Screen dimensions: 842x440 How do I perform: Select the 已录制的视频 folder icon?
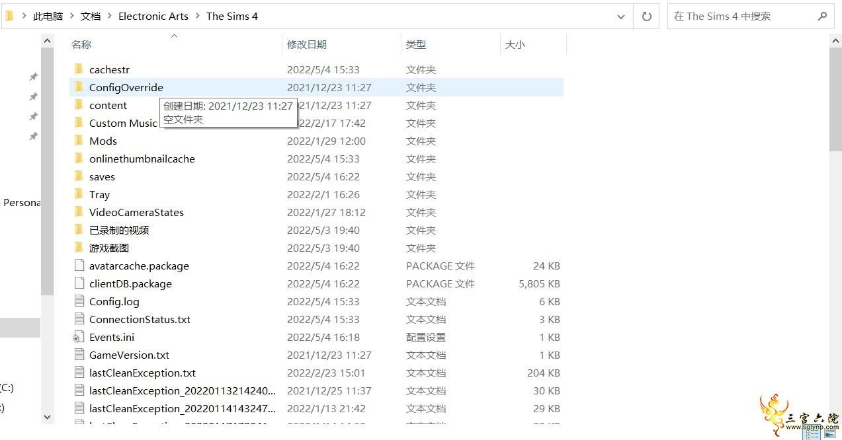pos(79,230)
